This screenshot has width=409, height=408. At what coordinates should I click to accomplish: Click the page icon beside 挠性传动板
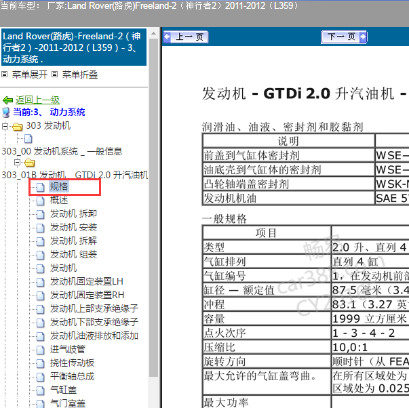point(41,363)
